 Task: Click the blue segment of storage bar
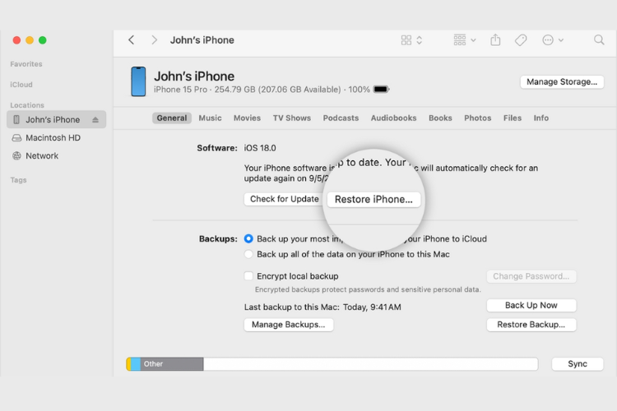[136, 364]
